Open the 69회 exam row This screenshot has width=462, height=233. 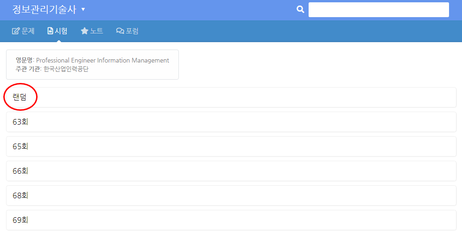tap(231, 220)
